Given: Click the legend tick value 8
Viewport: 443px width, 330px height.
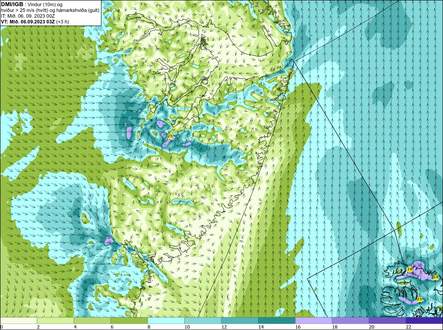Looking at the screenshot, I should coord(149,326).
